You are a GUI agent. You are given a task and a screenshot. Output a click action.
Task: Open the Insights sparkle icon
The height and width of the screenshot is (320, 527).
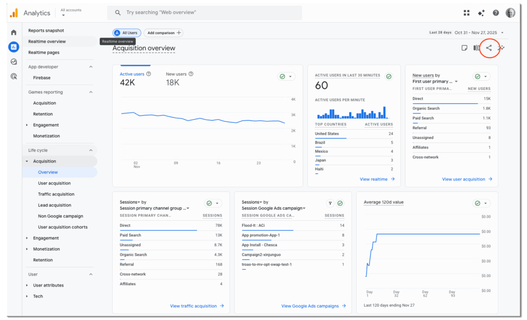pos(482,12)
